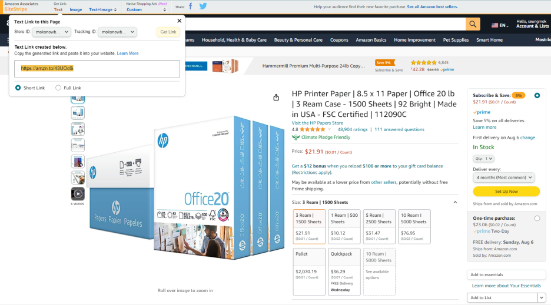Click the orange search magnifier button
This screenshot has width=551, height=305.
pyautogui.click(x=473, y=24)
